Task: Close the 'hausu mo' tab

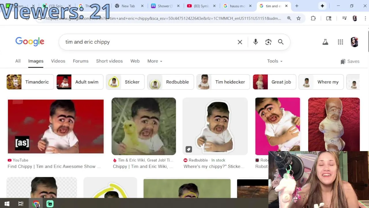Action: click(250, 6)
